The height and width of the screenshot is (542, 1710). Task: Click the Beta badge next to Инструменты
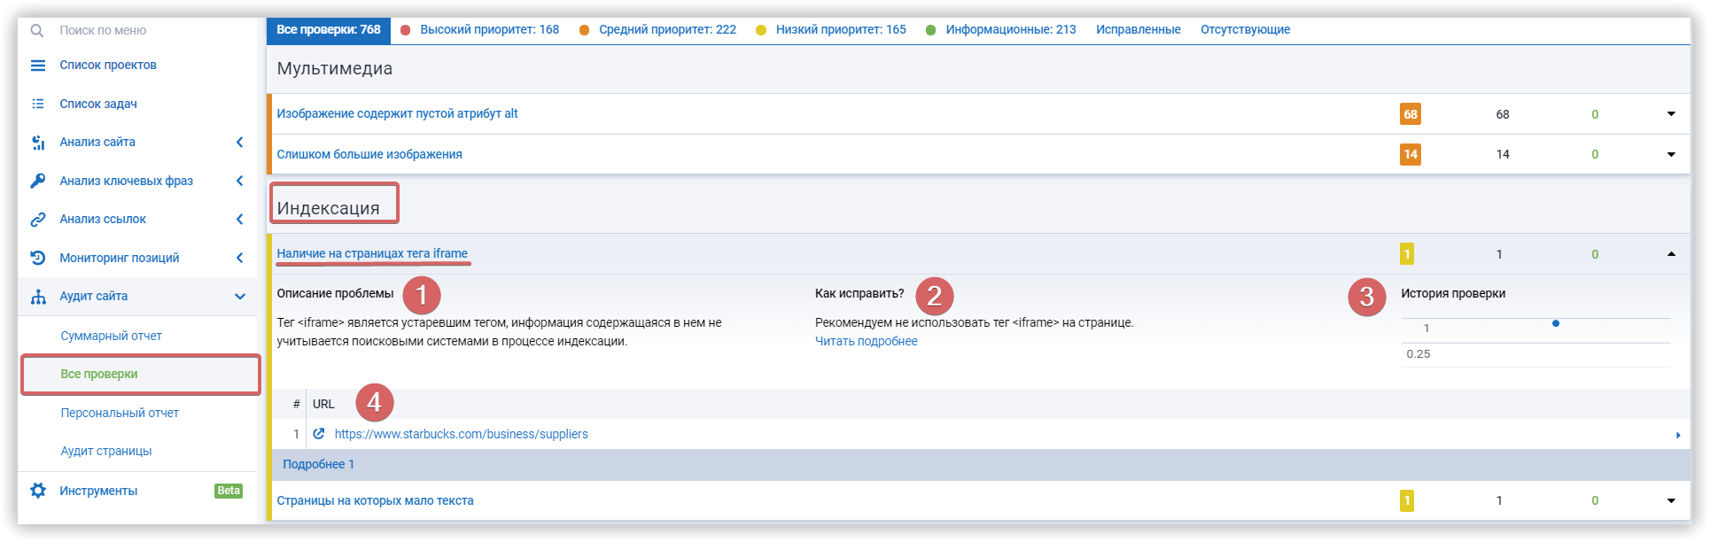pyautogui.click(x=229, y=491)
